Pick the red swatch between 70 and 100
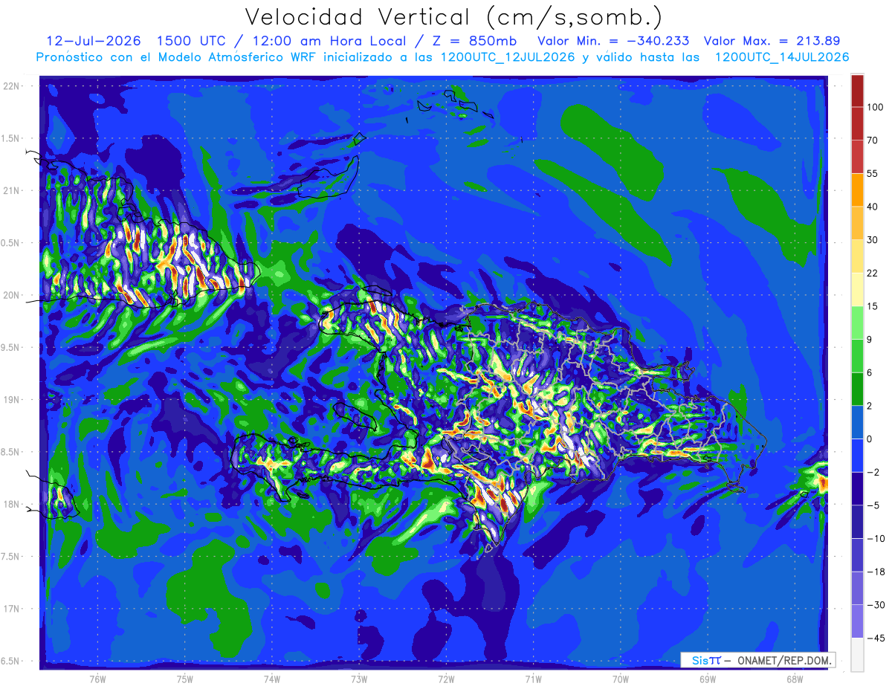The height and width of the screenshot is (689, 892). [x=857, y=123]
